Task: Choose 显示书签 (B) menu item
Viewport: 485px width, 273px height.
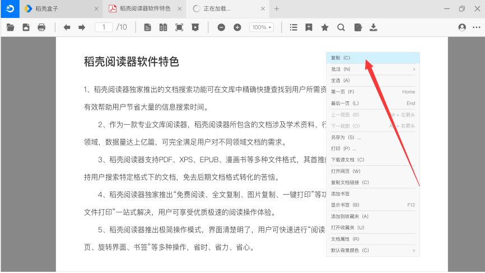Action: pos(373,205)
